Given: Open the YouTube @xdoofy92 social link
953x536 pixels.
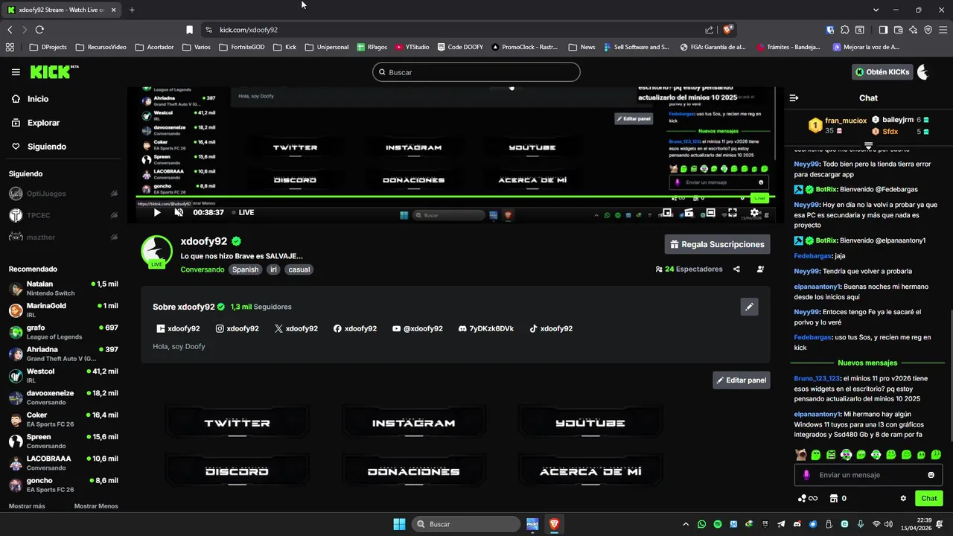Looking at the screenshot, I should [417, 328].
